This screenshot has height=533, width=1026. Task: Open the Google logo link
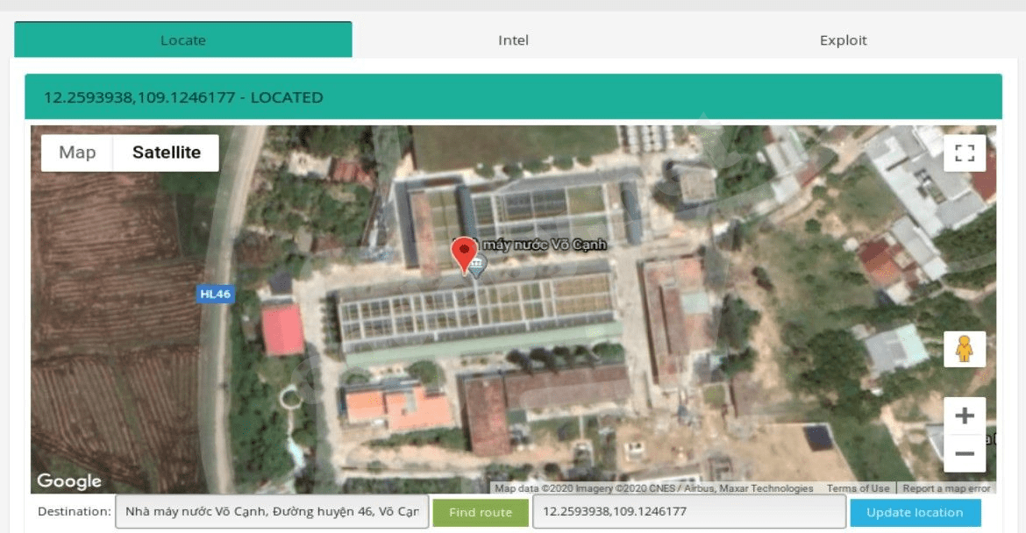pos(68,480)
